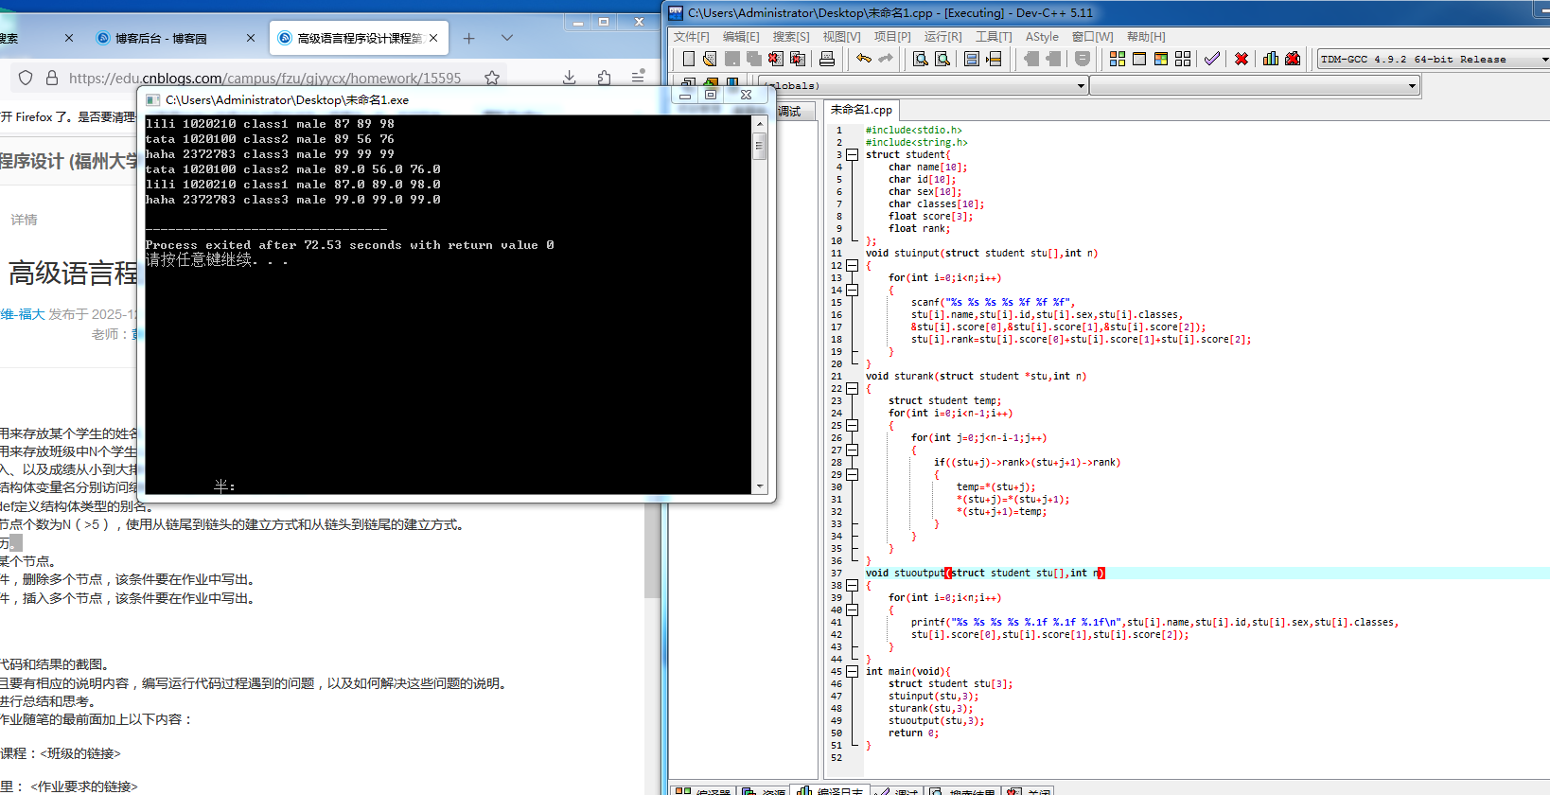Click the Replace magnifier icon
Screen dimensions: 1550x795
(942, 59)
